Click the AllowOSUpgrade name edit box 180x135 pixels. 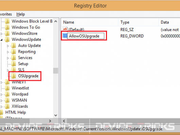(x=86, y=36)
